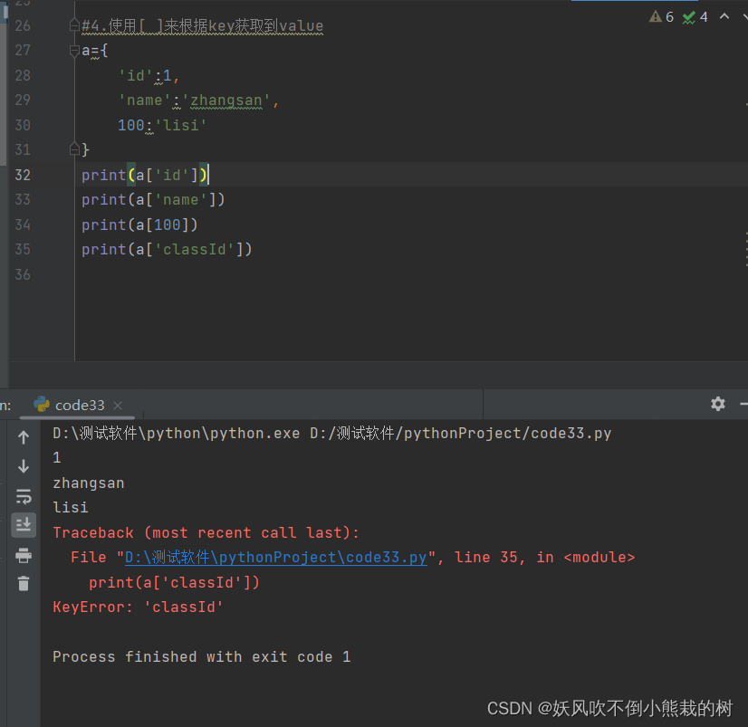Click the 'lisi' value on line 30
Image resolution: width=748 pixels, height=727 pixels.
point(181,125)
